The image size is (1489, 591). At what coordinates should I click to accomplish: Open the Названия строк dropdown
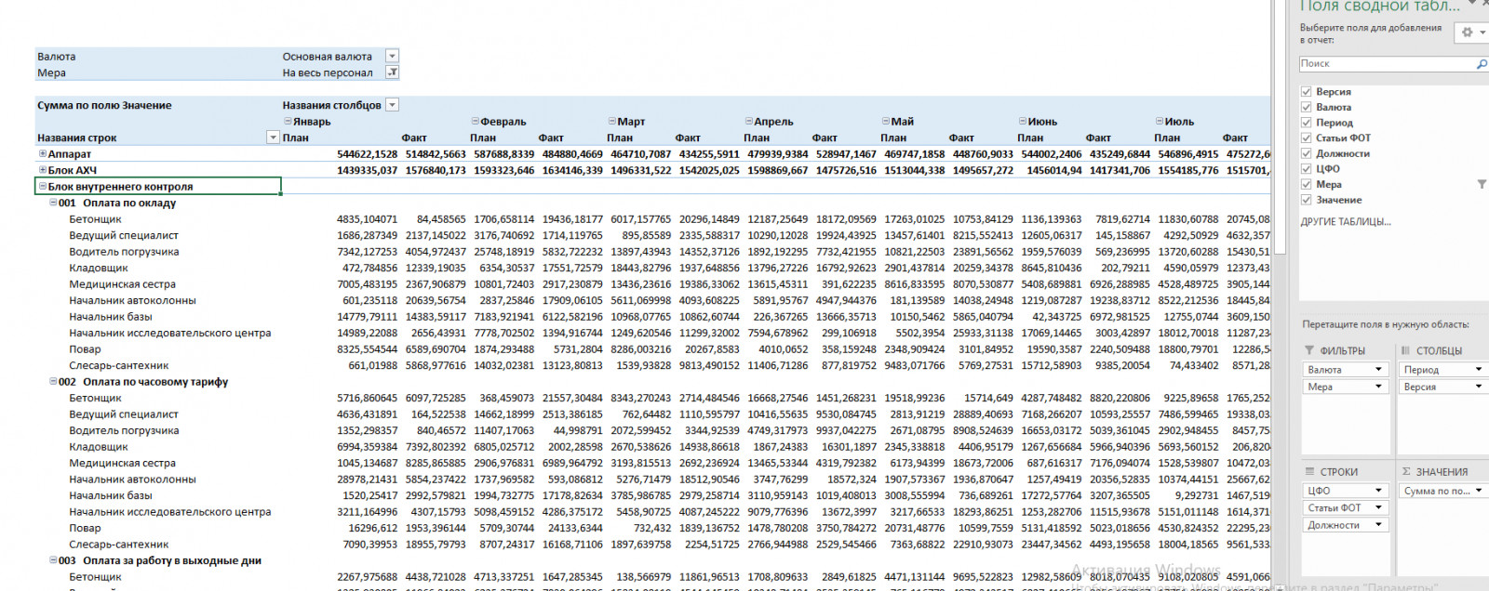click(x=273, y=138)
